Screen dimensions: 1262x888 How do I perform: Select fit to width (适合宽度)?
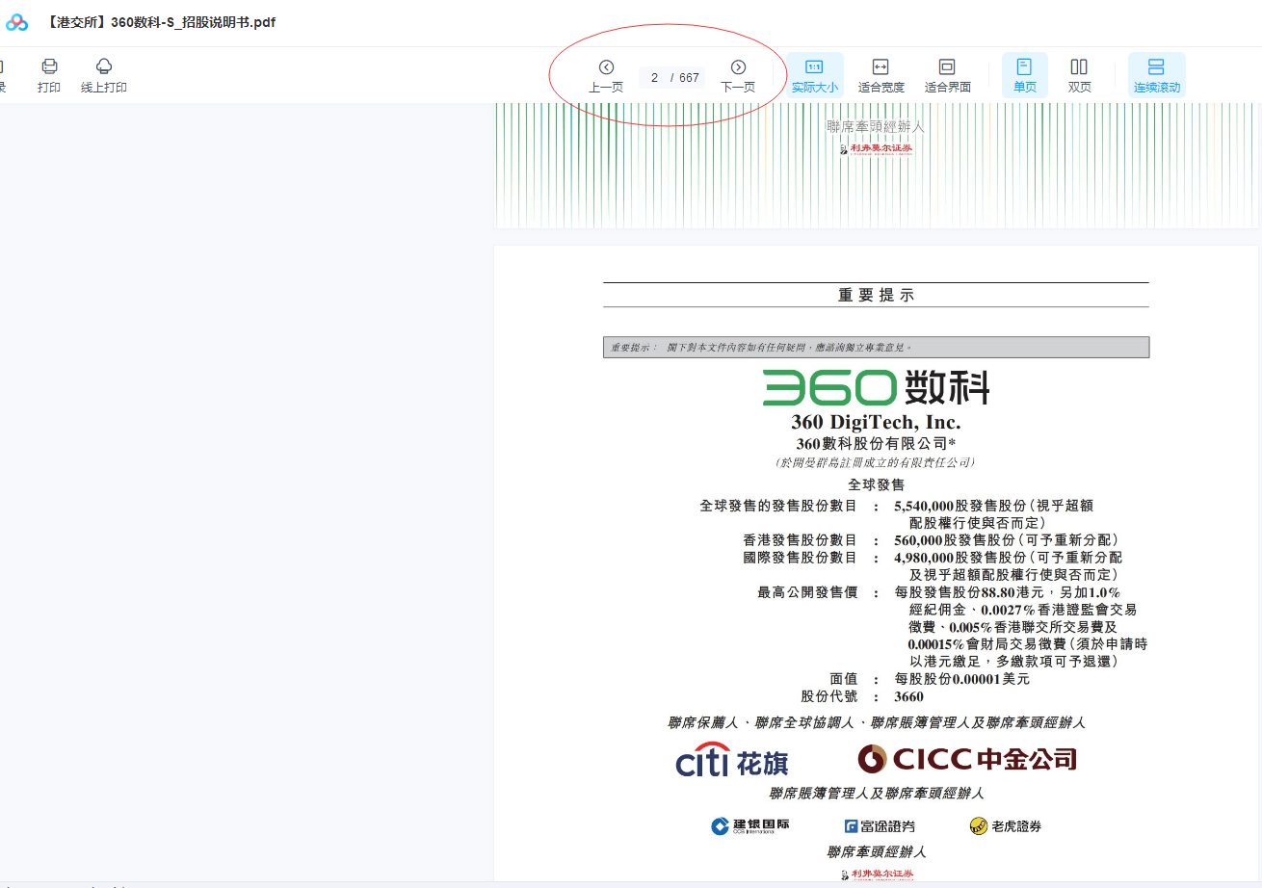tap(881, 74)
